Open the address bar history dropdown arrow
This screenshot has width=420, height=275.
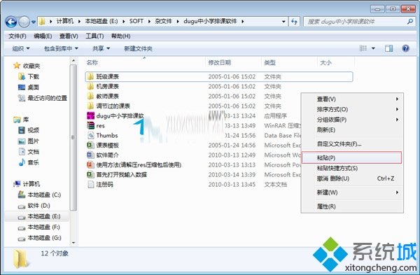283,22
